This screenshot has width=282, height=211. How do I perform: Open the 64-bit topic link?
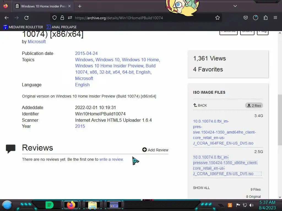click(x=128, y=72)
